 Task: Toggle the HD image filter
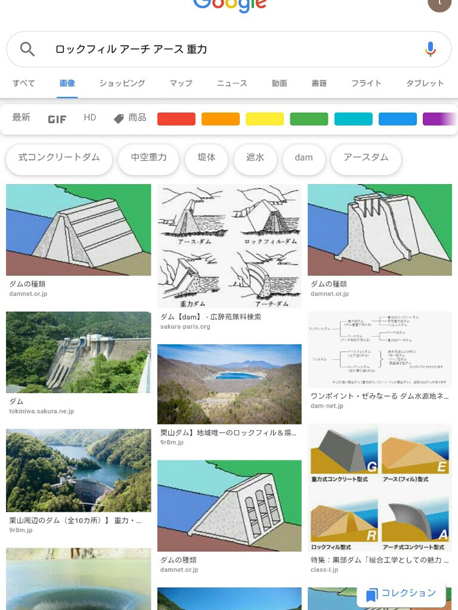pyautogui.click(x=90, y=117)
